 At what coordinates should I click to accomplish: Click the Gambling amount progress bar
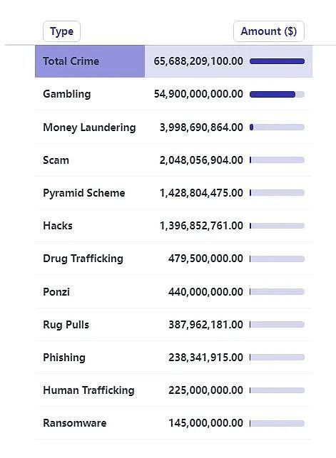click(278, 94)
